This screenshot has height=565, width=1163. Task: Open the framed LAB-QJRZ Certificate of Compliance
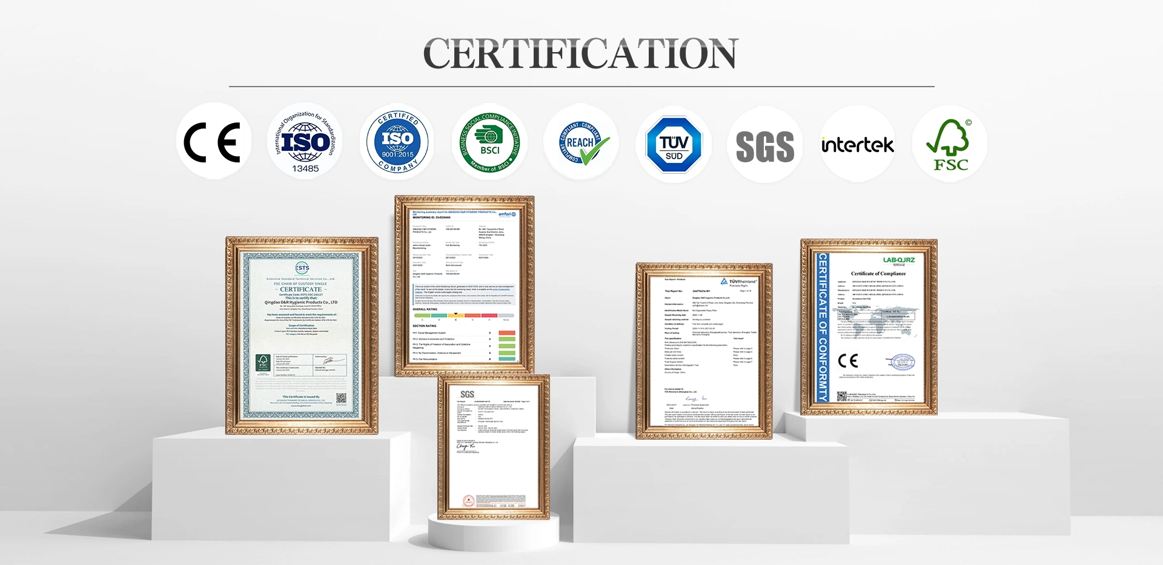point(869,327)
